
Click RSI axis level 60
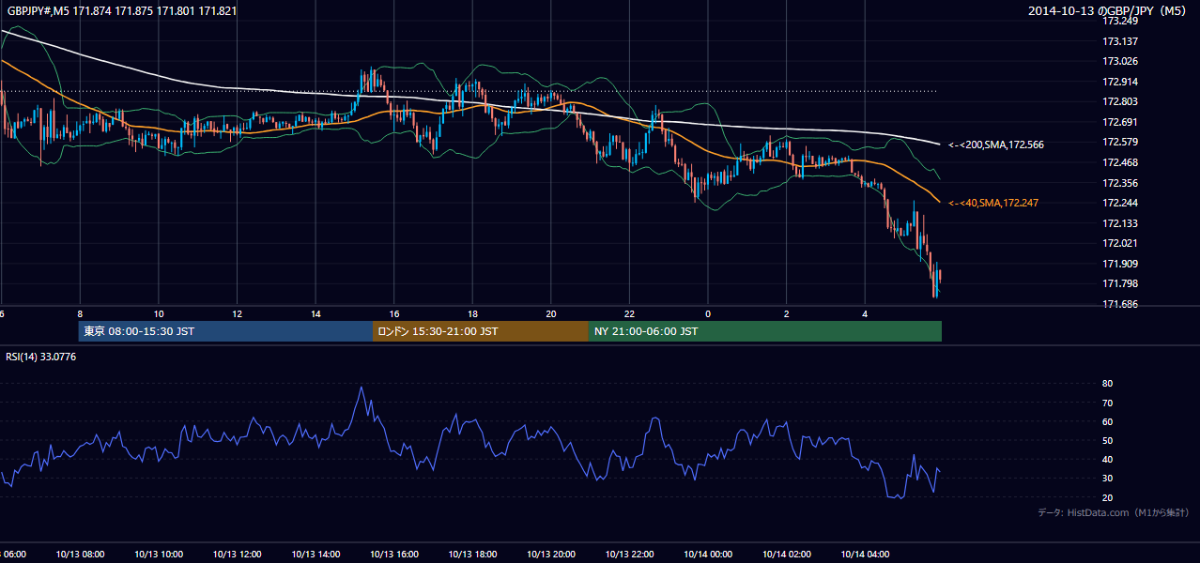coord(1107,421)
